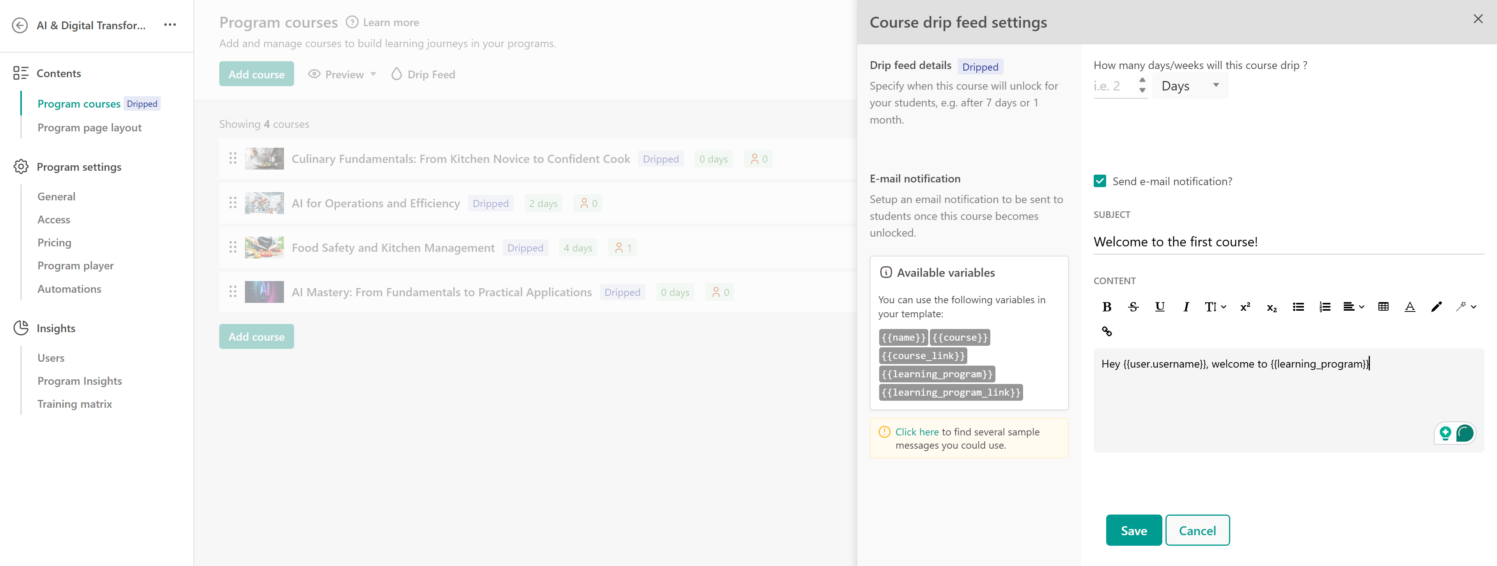
Task: Go to Automations settings
Action: point(69,288)
